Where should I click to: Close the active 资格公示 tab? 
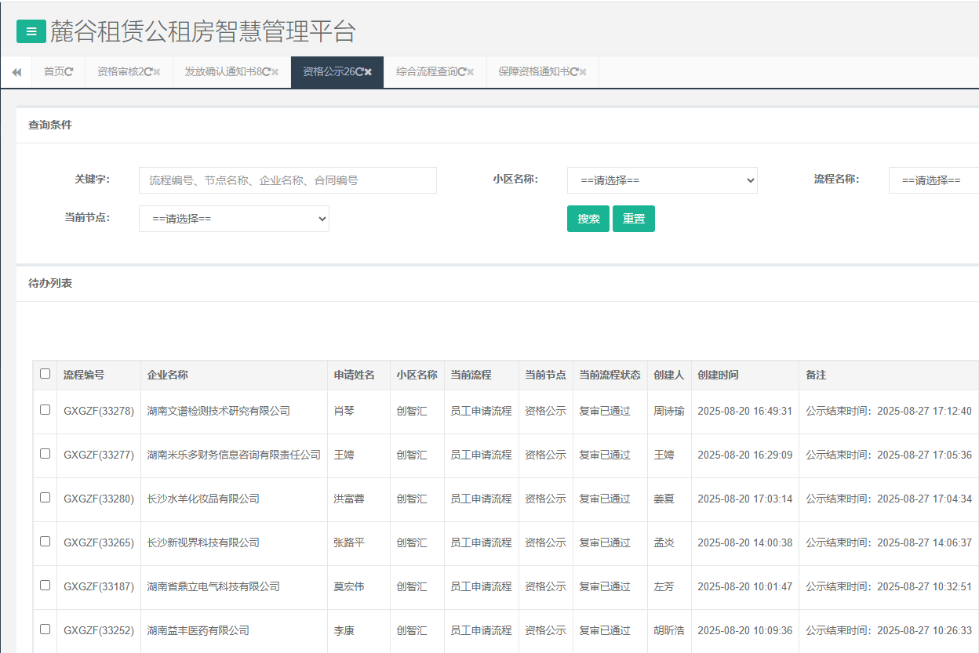[368, 72]
